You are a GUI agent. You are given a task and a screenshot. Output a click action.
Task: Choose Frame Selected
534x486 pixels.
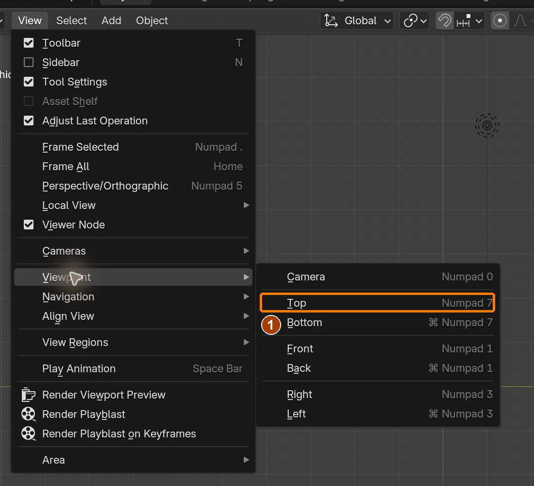133,147
